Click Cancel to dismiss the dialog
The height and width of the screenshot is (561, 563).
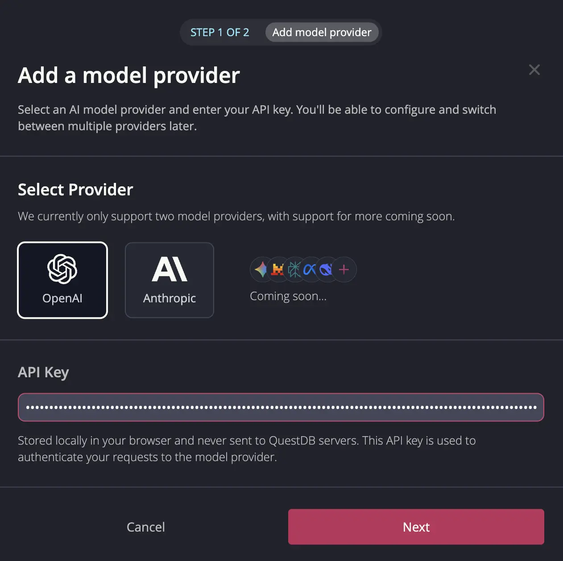(x=145, y=527)
